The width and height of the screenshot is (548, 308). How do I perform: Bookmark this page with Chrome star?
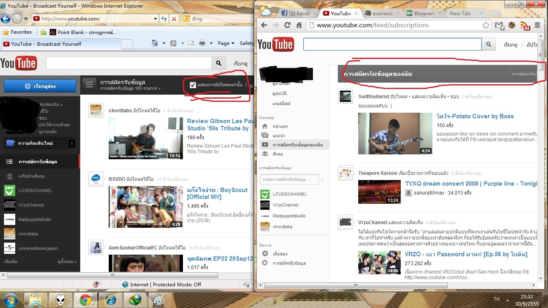click(486, 25)
